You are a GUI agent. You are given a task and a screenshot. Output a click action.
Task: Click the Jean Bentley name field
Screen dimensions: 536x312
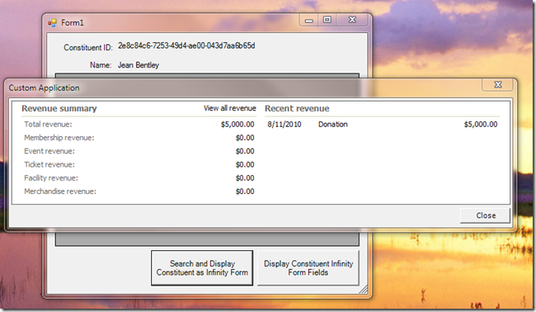point(138,65)
